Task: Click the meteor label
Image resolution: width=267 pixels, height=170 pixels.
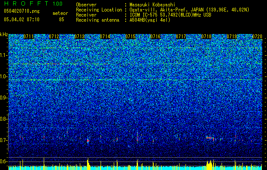Action: click(x=60, y=13)
